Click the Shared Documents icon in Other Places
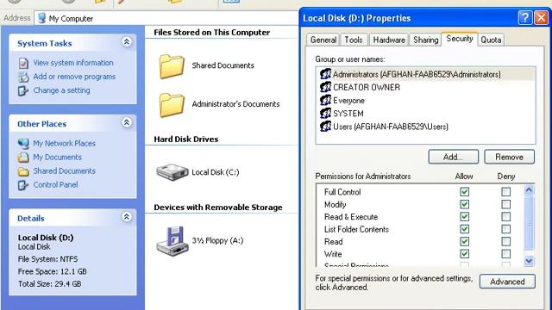552x310 pixels. 23,171
